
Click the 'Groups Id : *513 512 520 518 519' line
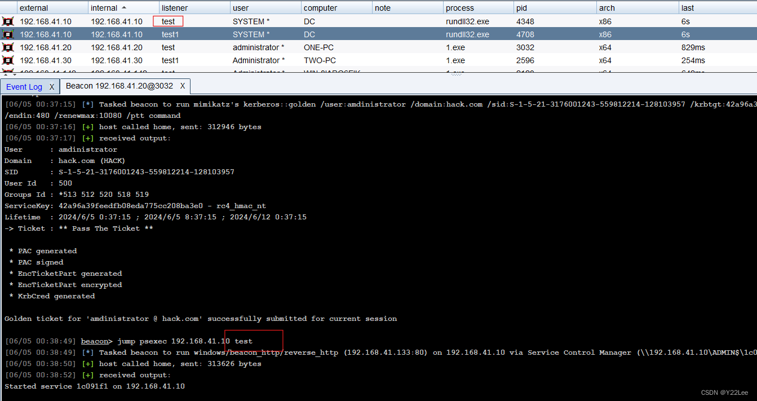77,195
